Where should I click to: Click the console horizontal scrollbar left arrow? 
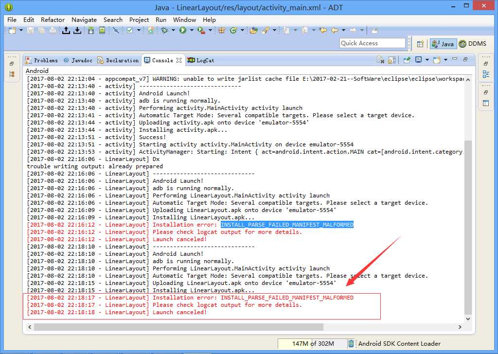pos(30,327)
